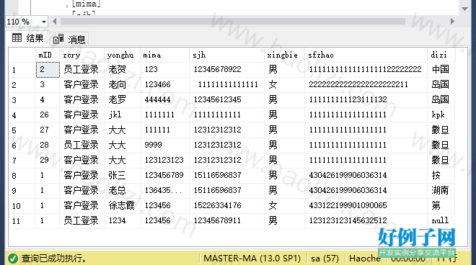Click dizi cell null
Screen dimensions: 476x265
(441, 221)
